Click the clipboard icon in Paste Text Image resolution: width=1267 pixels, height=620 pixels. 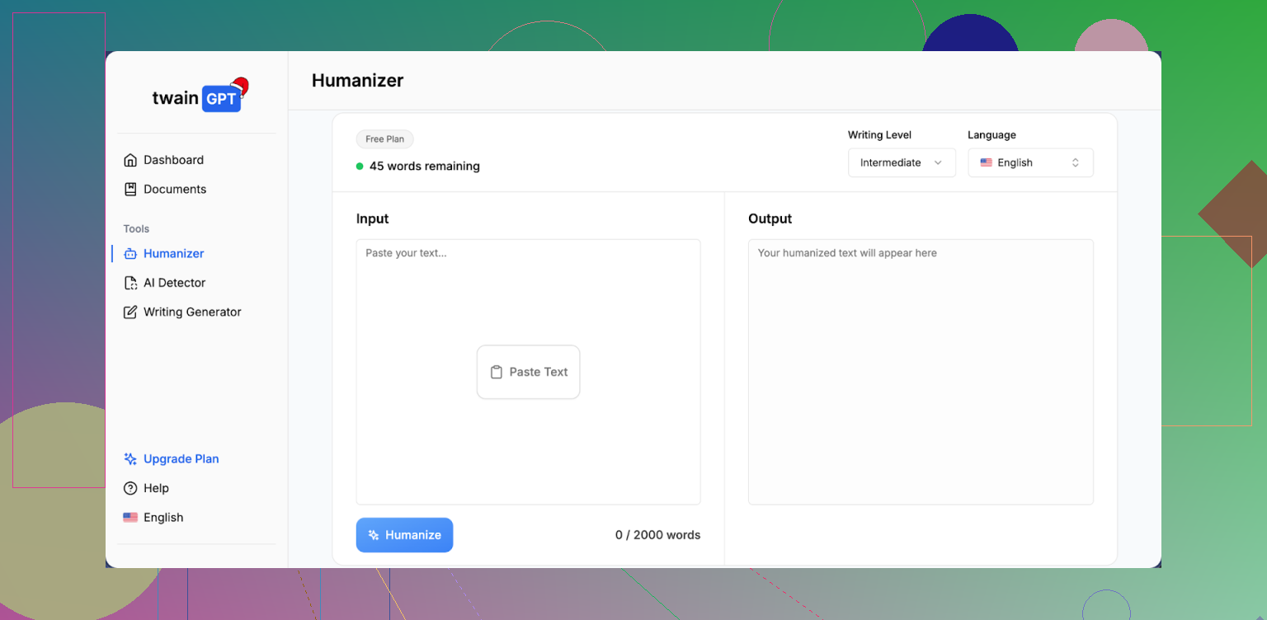pos(497,372)
